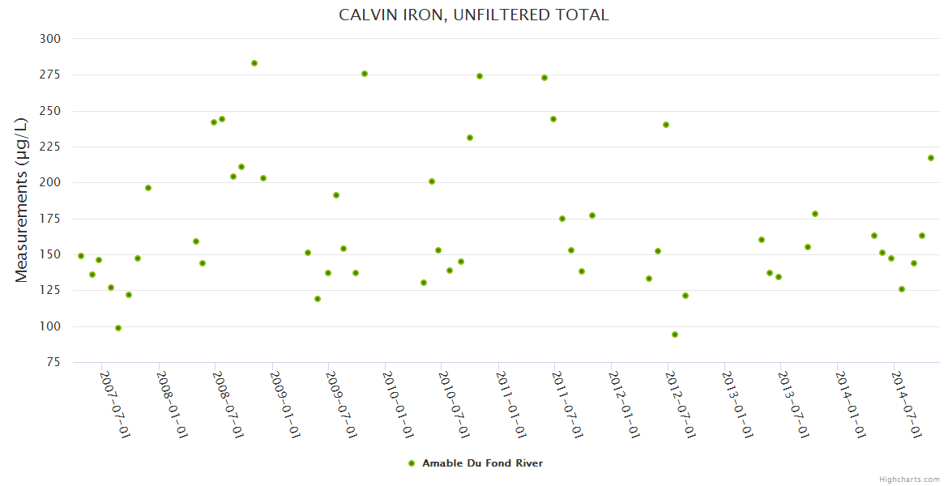
Task: Click the first data point on the left
Action: [81, 256]
